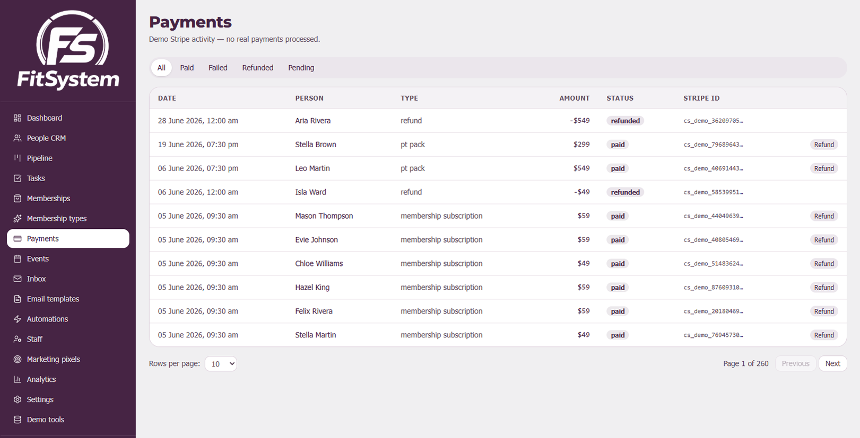Click the -$549 amount cell

580,121
